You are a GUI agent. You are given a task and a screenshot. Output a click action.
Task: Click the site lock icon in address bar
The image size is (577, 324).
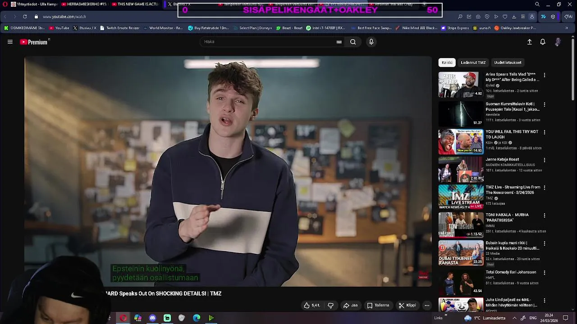pyautogui.click(x=37, y=17)
